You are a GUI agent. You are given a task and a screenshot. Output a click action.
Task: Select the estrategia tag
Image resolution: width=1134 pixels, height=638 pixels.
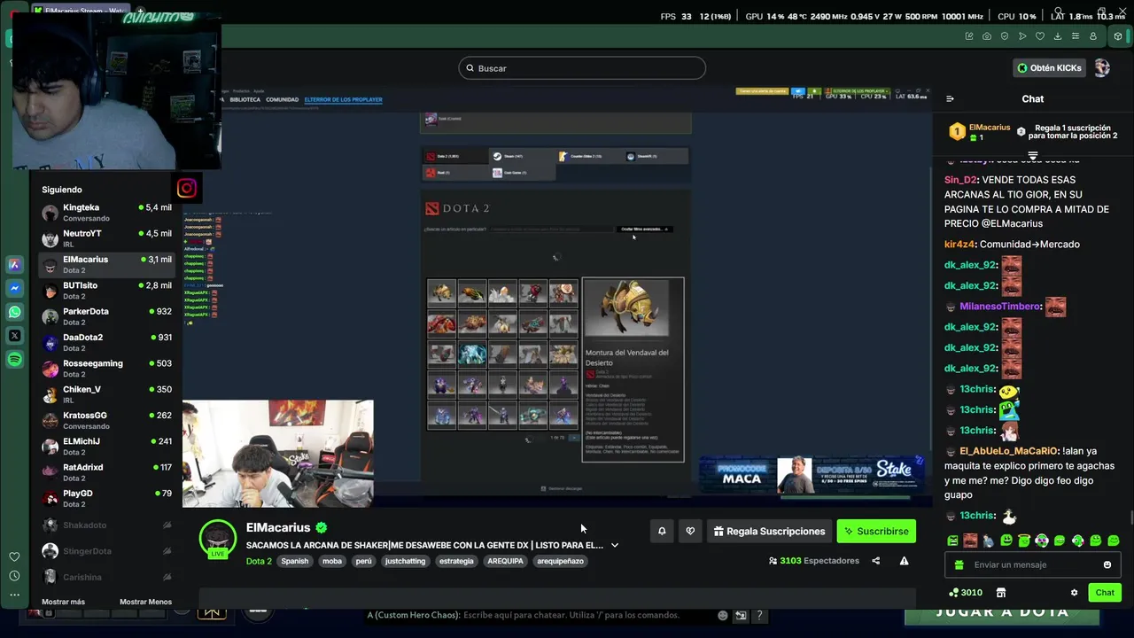pos(456,561)
